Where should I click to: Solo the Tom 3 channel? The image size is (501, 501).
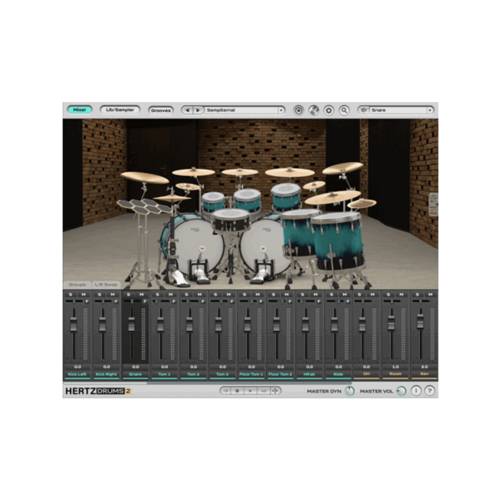click(215, 294)
